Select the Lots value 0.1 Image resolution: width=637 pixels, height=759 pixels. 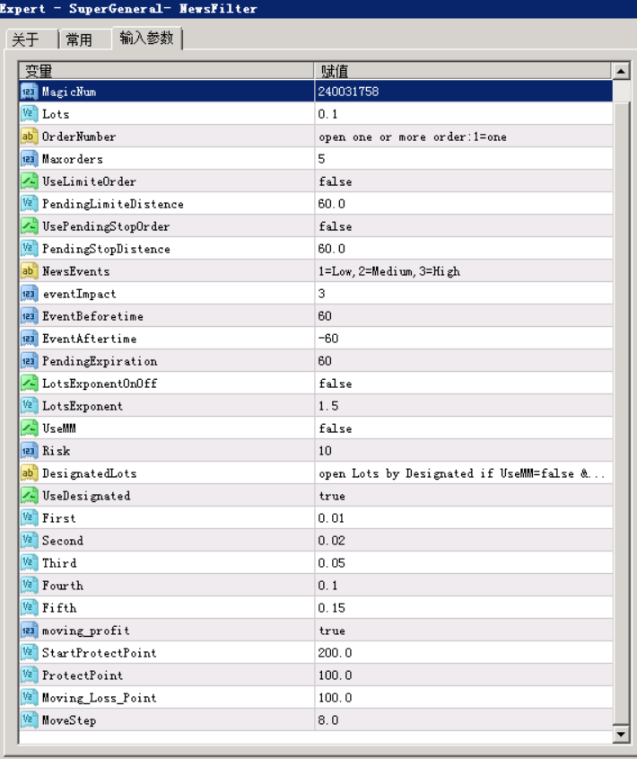pyautogui.click(x=327, y=114)
